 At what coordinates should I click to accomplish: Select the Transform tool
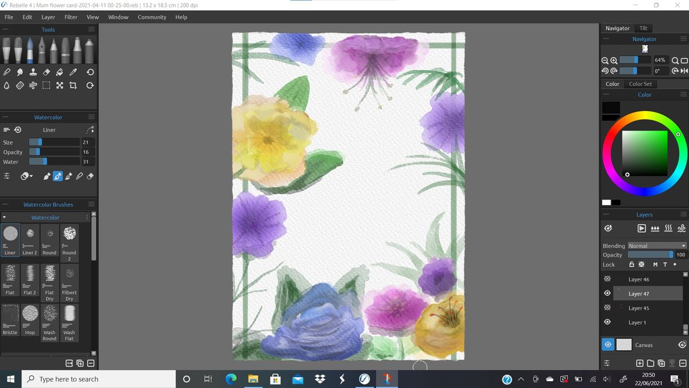60,86
